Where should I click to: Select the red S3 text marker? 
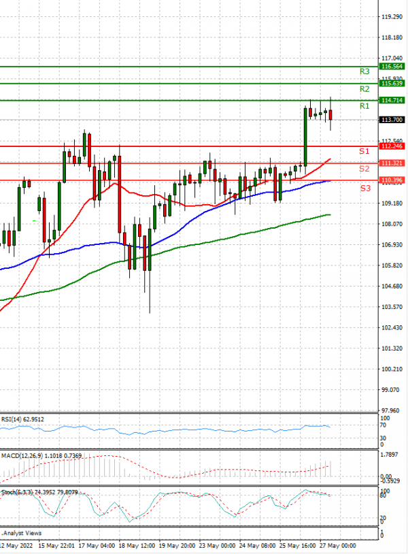(366, 189)
